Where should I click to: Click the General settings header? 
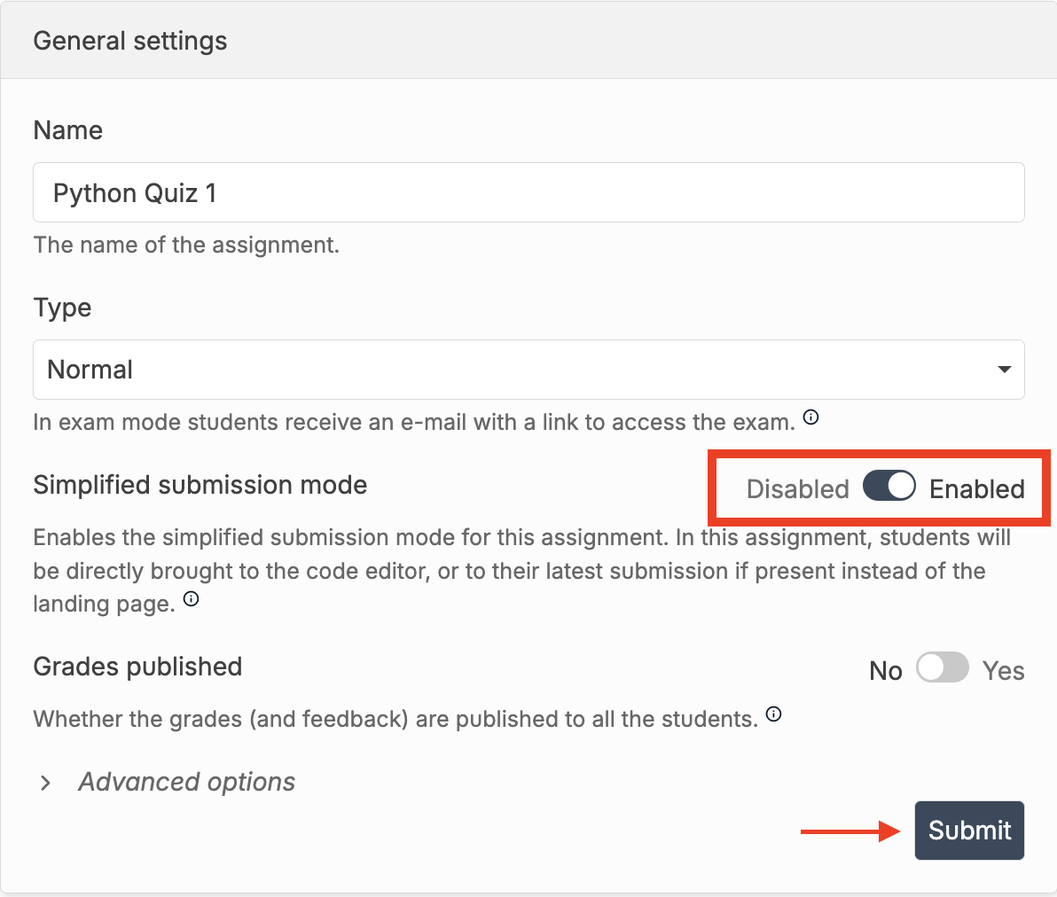pos(130,41)
